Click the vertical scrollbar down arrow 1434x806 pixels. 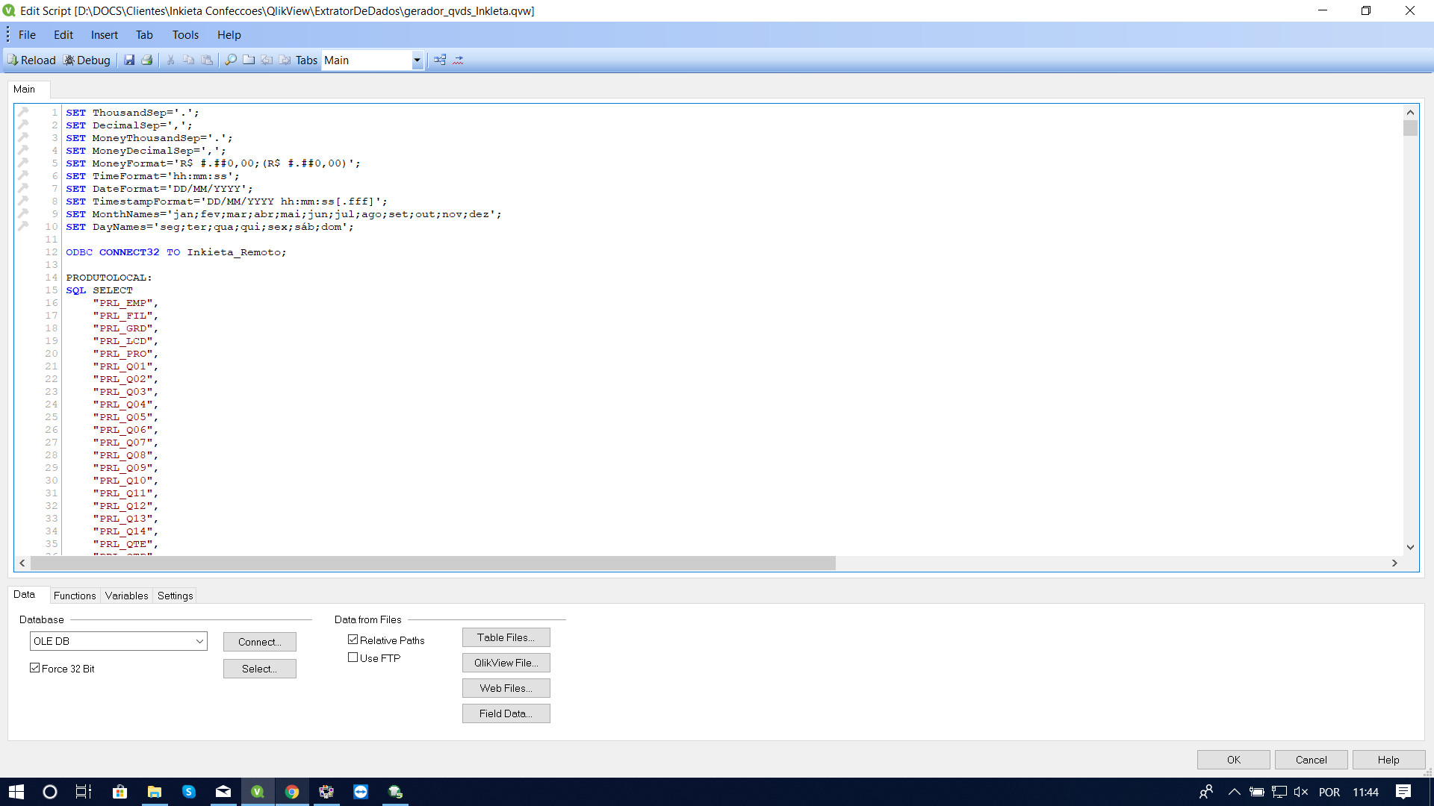coord(1410,547)
